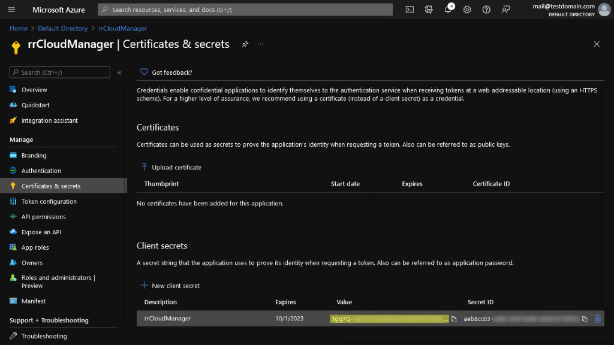Viewport: 614px width, 345px height.
Task: View notifications bell icon
Action: [448, 10]
